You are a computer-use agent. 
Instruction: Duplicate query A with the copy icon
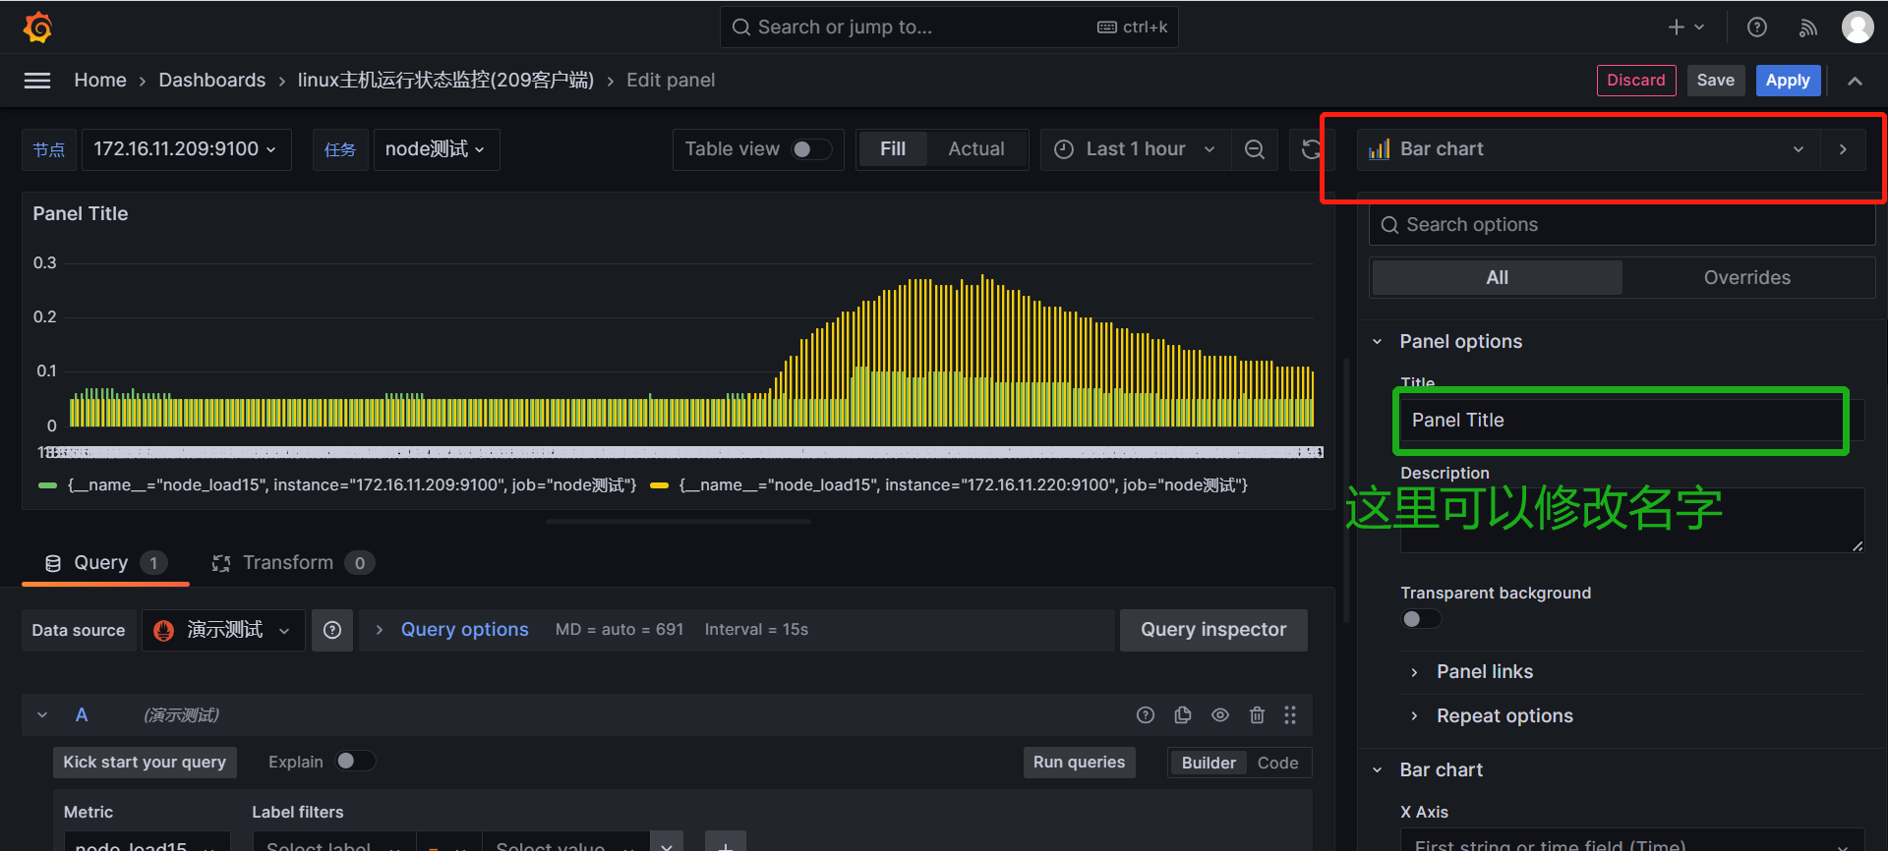tap(1183, 715)
